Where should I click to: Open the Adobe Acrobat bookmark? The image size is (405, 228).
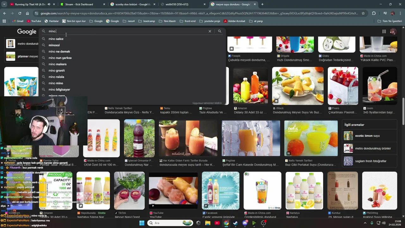tap(234, 21)
